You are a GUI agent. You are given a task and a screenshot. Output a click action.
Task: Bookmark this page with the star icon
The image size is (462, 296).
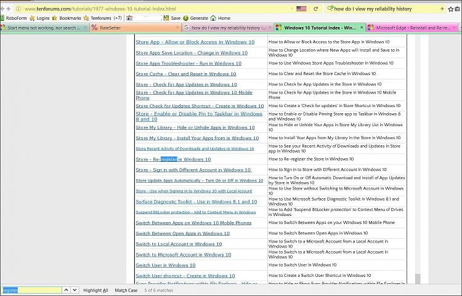[x=450, y=9]
